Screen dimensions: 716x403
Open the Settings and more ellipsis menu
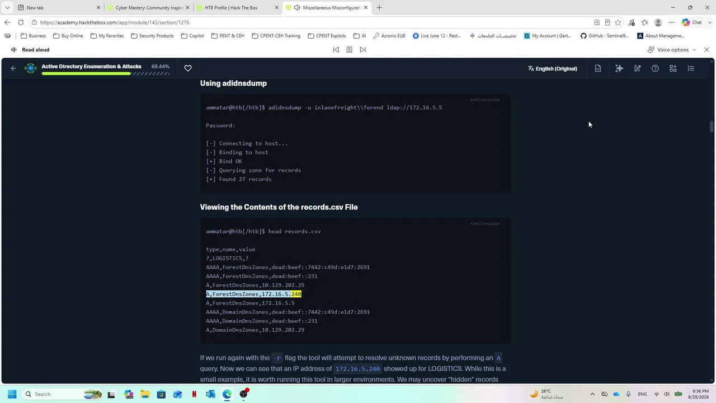point(672,22)
